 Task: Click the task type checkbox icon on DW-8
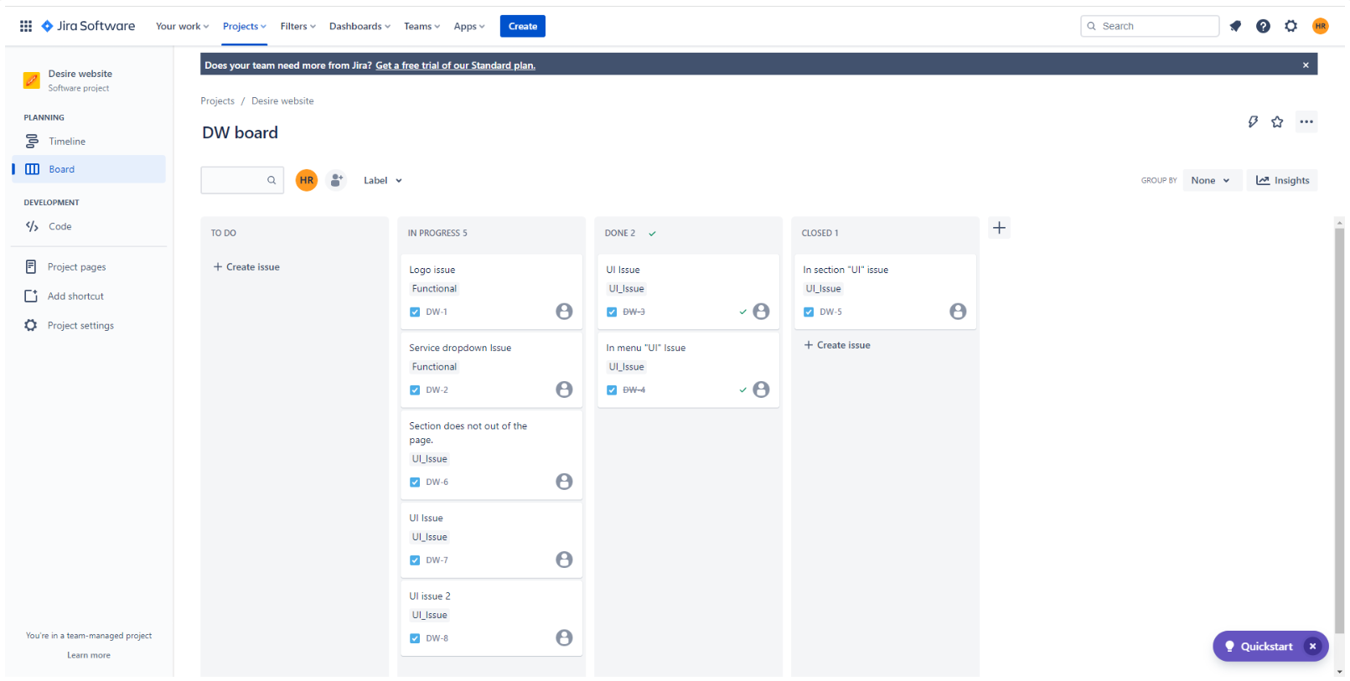click(415, 638)
